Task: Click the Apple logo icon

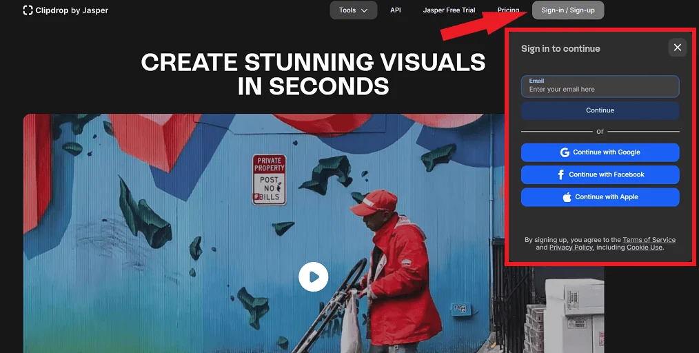Action: 567,197
